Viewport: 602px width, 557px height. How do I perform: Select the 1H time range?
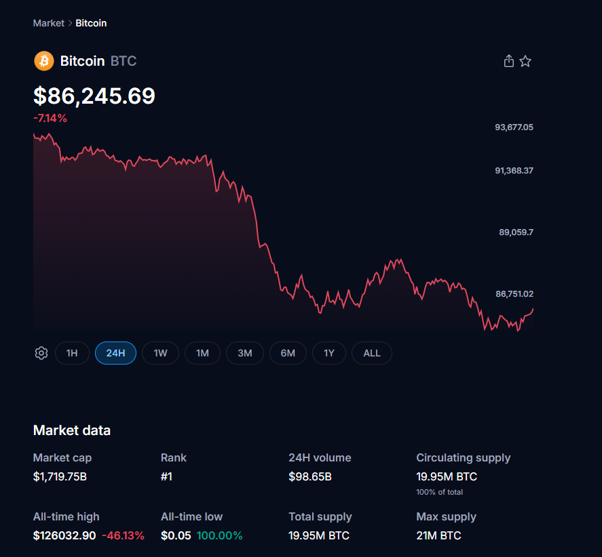tap(72, 353)
